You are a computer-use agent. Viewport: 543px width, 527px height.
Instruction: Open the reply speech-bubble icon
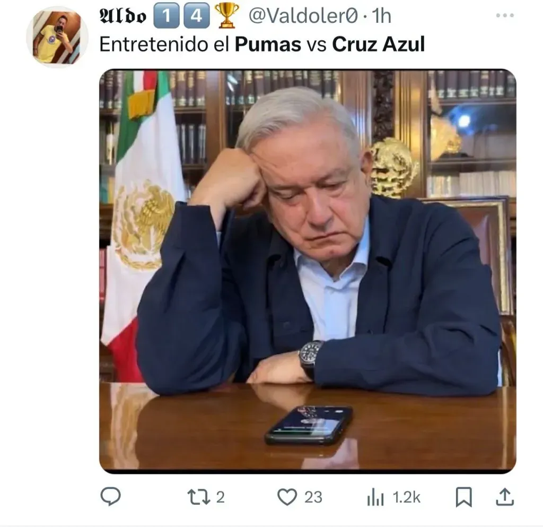pos(110,497)
